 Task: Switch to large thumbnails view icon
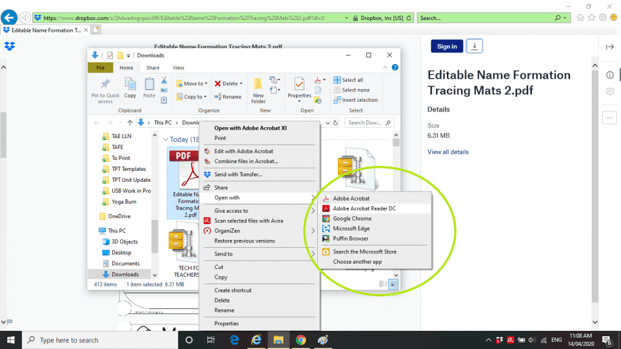point(393,284)
